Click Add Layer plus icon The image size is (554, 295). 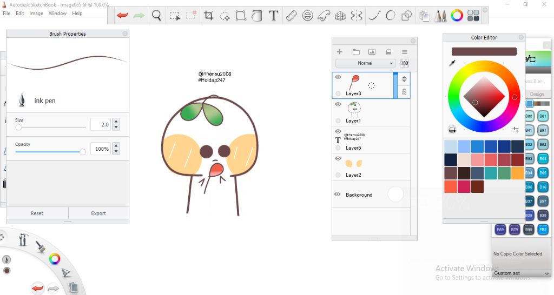(x=340, y=52)
